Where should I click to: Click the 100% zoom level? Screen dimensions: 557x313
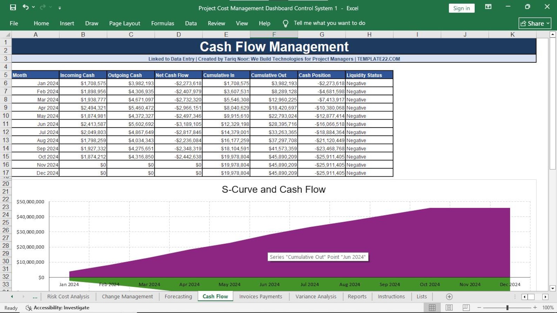[548, 308]
